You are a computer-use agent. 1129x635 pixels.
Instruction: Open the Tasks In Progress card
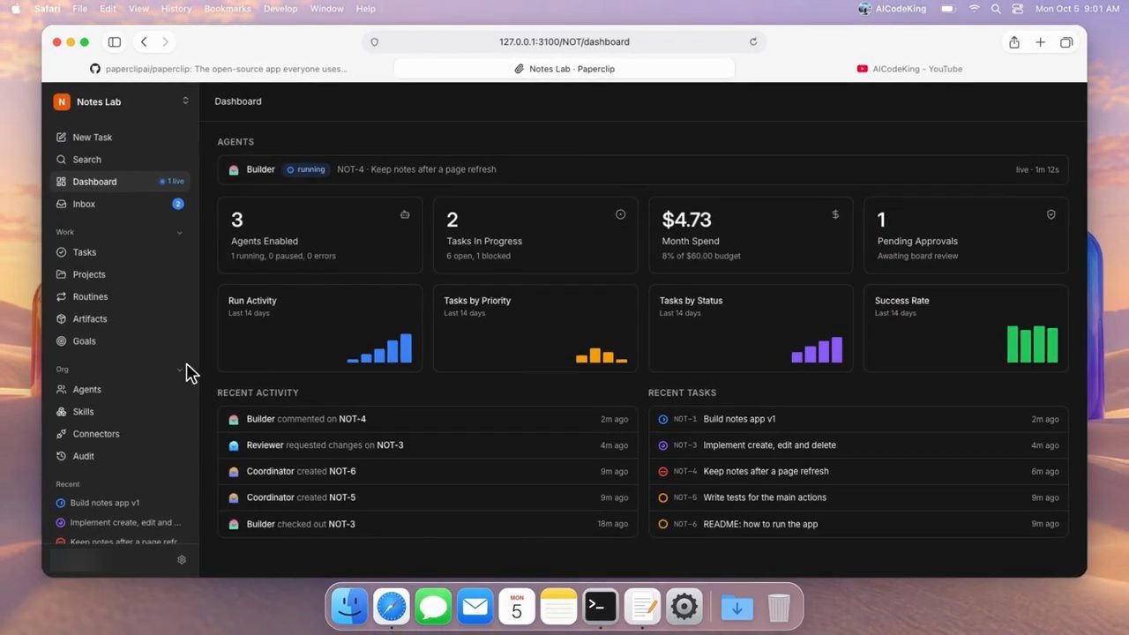tap(535, 235)
